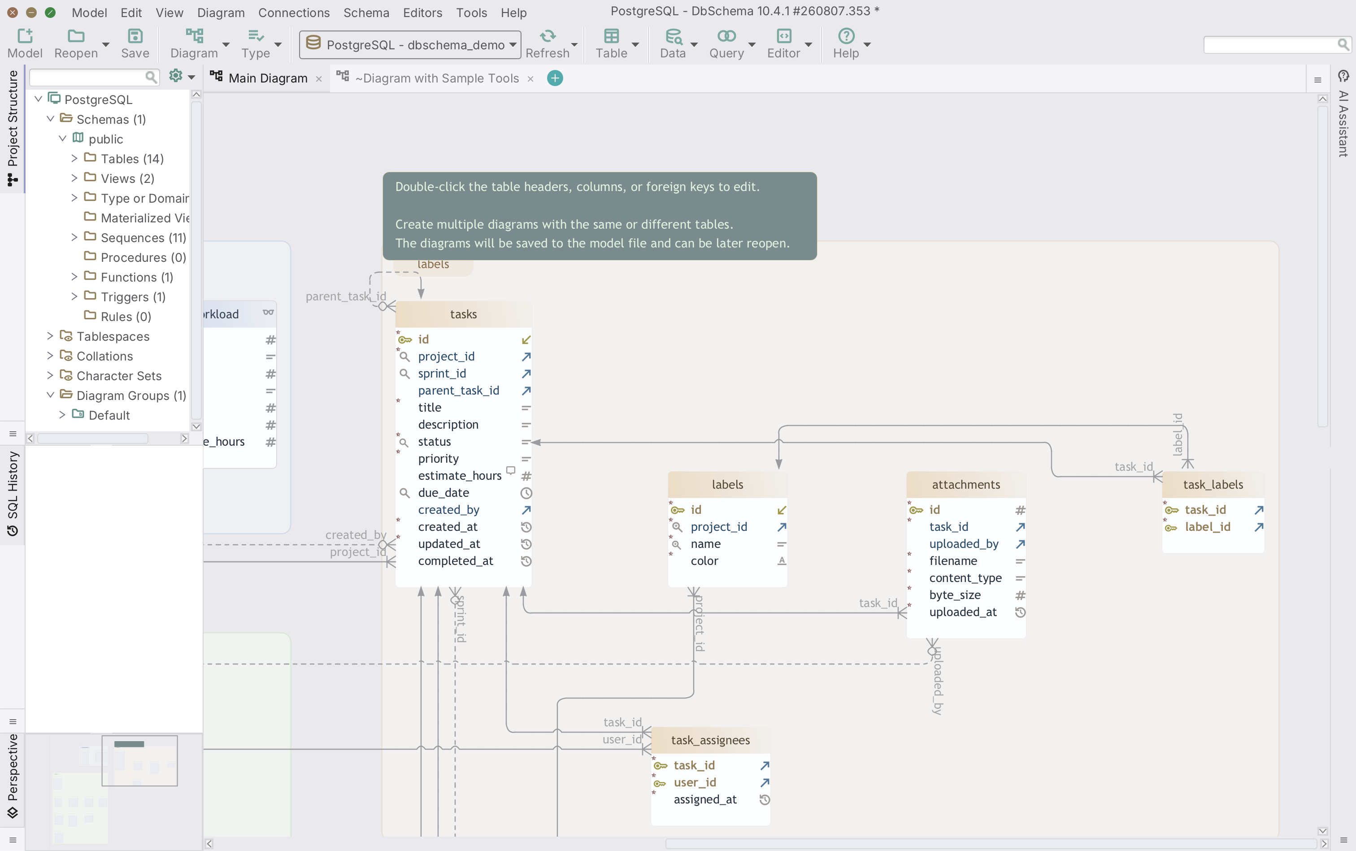1356x851 pixels.
Task: Collapse the Diagram Groups (1) node
Action: [50, 395]
